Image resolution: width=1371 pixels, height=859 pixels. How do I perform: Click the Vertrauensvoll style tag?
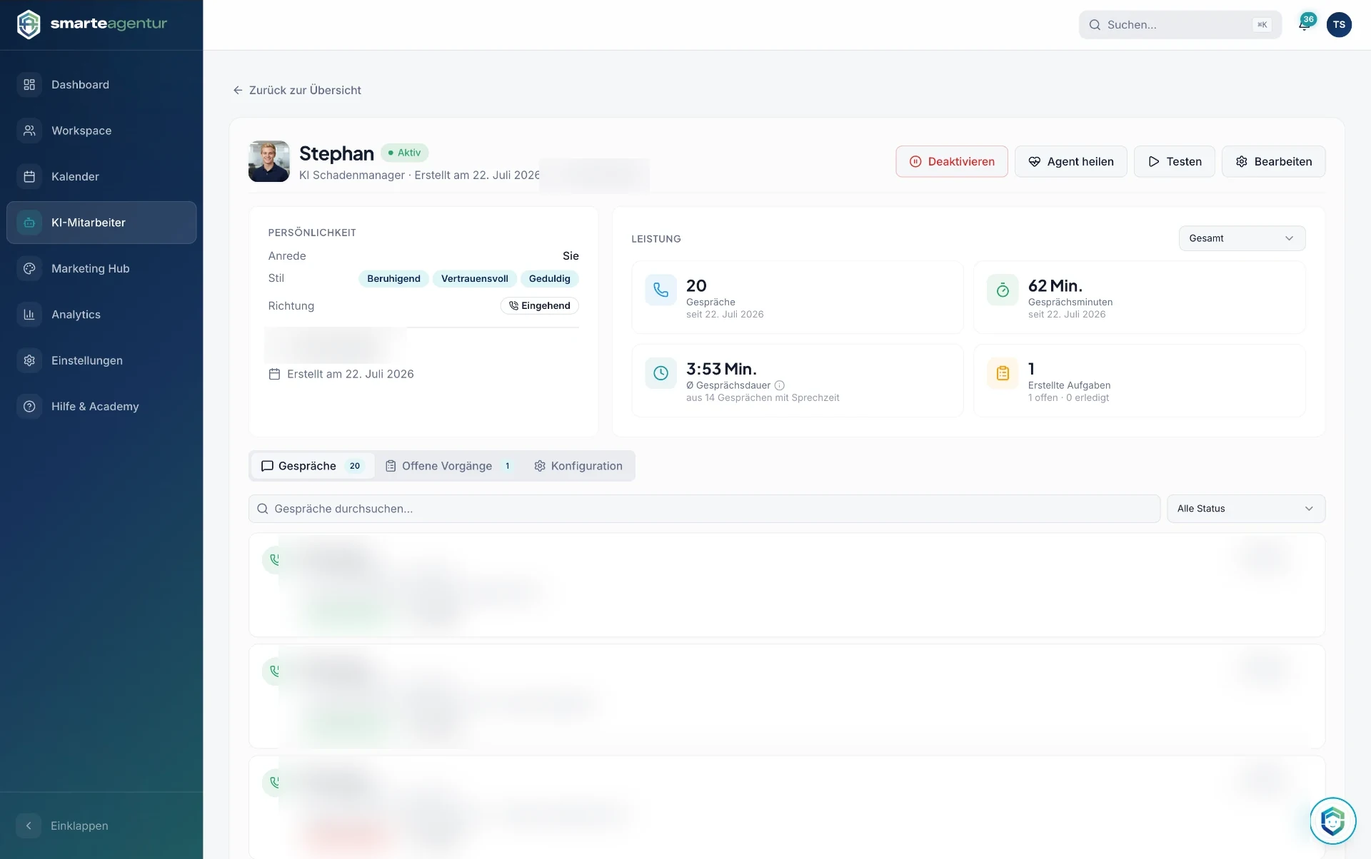pyautogui.click(x=474, y=279)
